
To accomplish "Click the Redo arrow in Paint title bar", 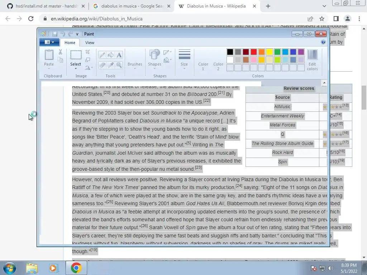I will [71, 34].
